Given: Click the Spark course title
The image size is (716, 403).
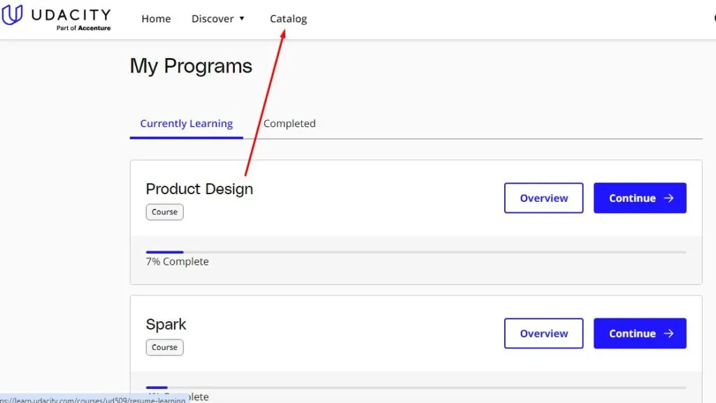Looking at the screenshot, I should pyautogui.click(x=166, y=324).
